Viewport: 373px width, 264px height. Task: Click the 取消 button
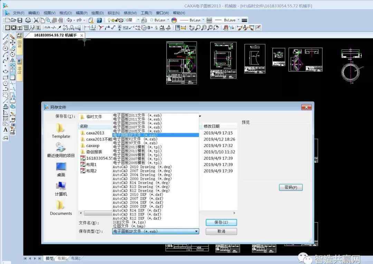[221, 231]
